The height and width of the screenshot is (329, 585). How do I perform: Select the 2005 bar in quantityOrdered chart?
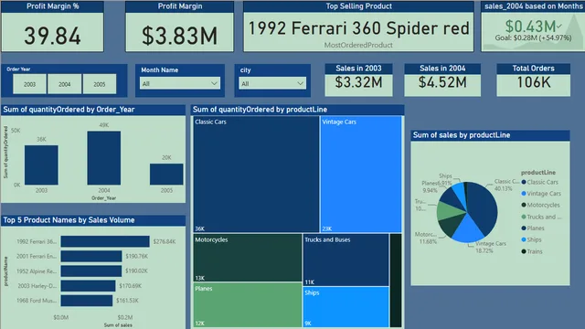point(166,174)
